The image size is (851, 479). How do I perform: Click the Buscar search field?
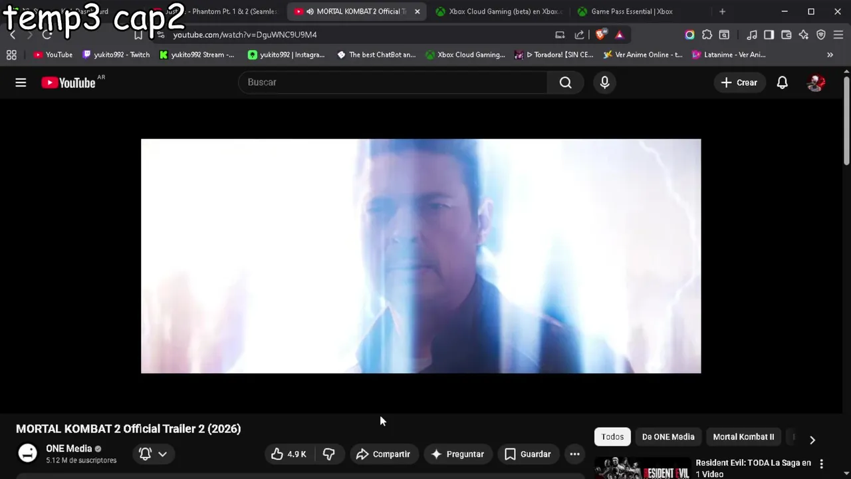pos(392,82)
